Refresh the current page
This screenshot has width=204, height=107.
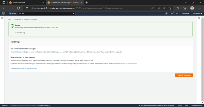[18, 8]
